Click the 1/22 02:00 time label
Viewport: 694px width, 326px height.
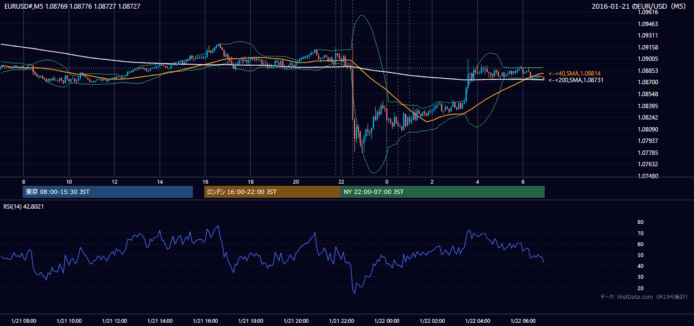pos(432,321)
